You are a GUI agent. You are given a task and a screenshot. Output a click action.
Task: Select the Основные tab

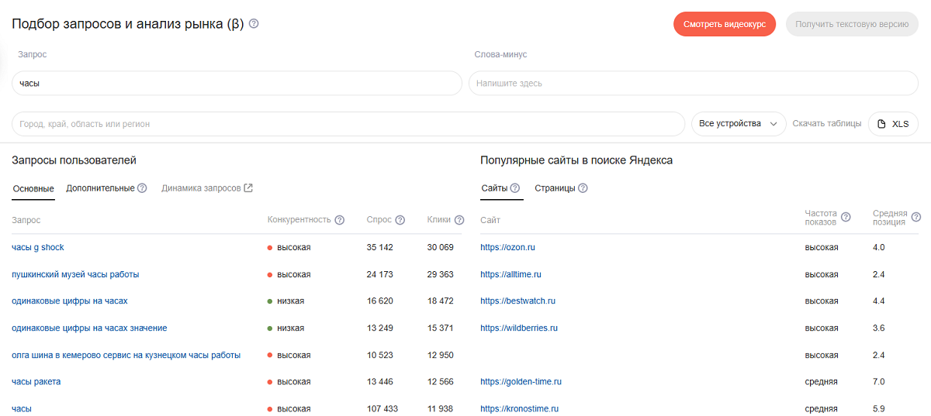coord(33,189)
